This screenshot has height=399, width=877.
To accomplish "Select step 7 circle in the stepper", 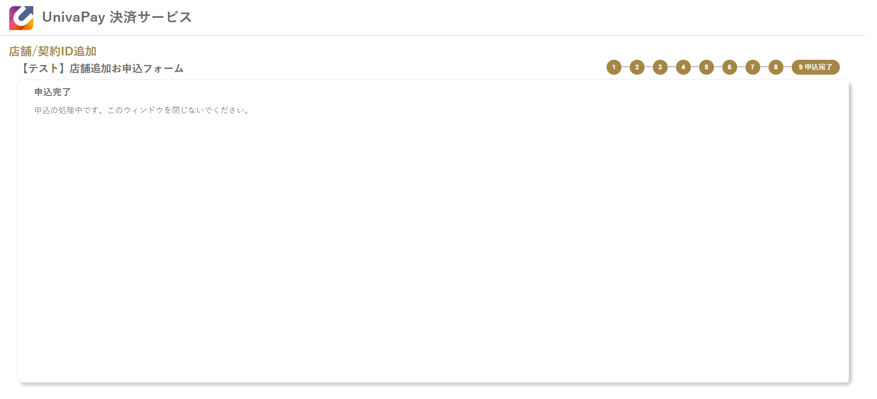I will pos(753,67).
